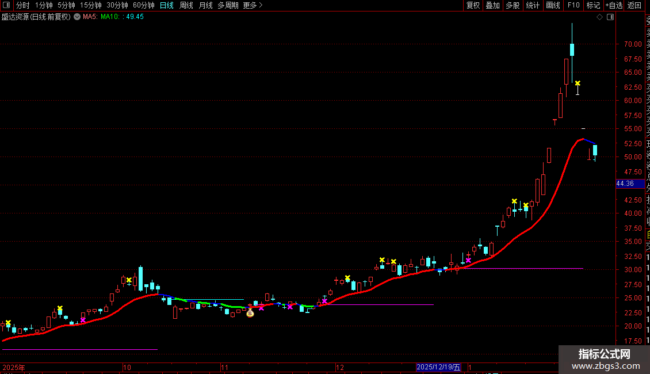Click the 返回 back button
This screenshot has height=374, width=650.
point(634,5)
